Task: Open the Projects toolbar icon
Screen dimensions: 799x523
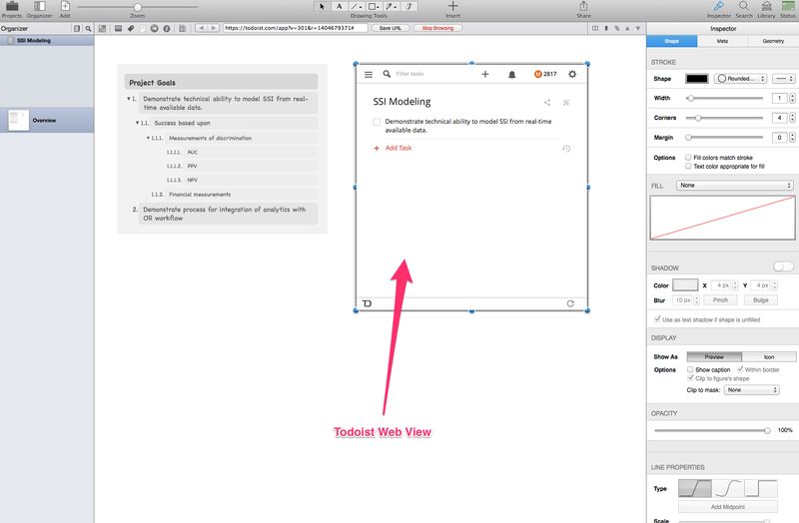Action: click(12, 6)
